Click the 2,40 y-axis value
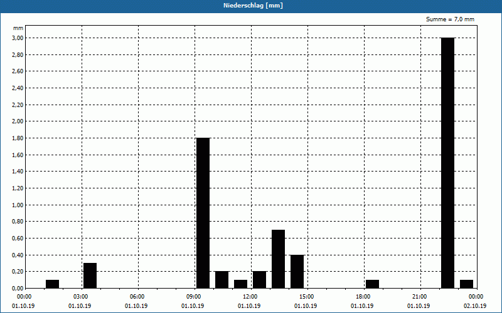 tap(18, 88)
